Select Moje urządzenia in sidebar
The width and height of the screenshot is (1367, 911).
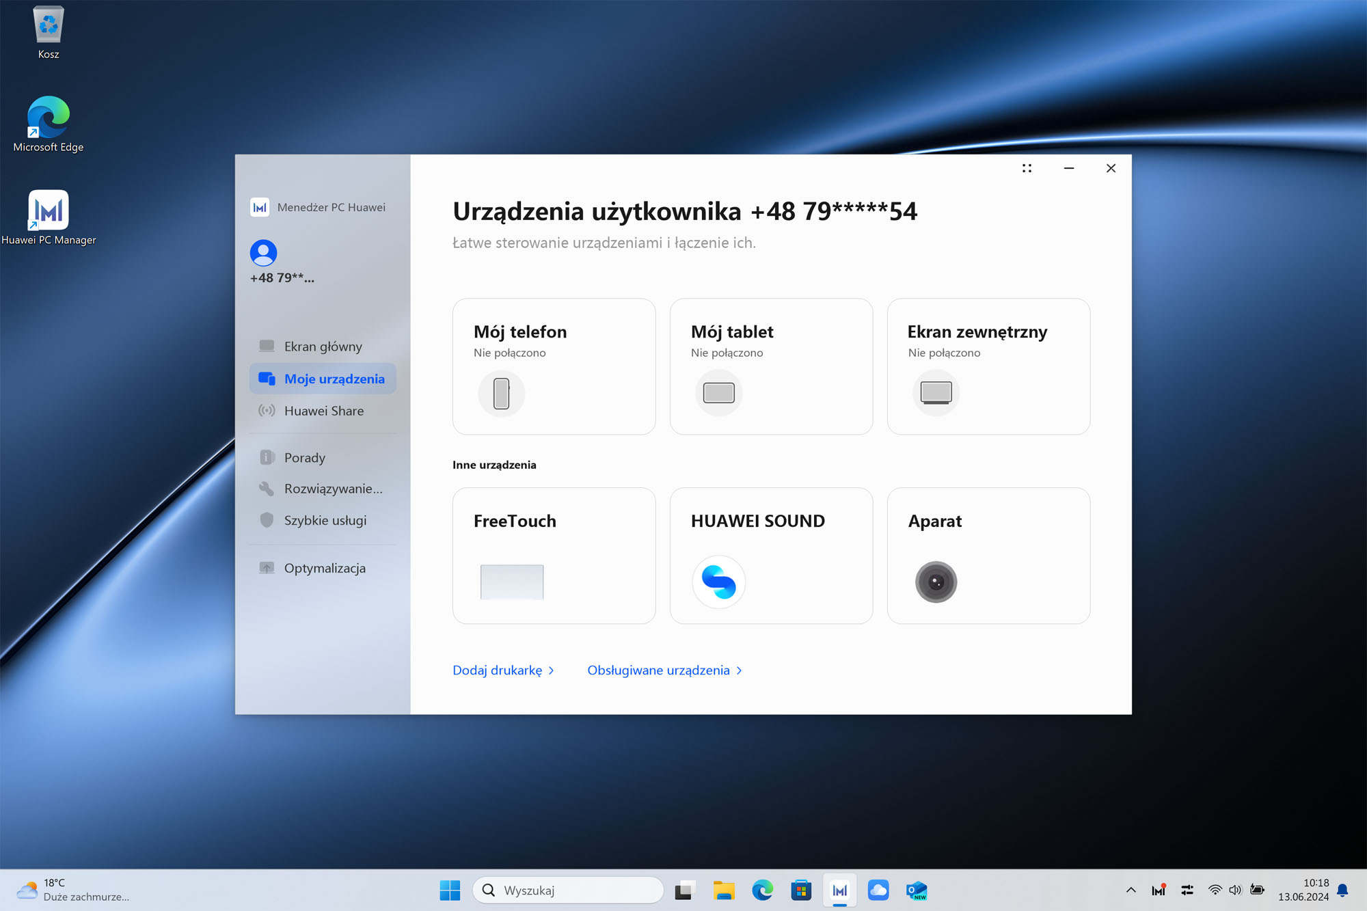323,379
